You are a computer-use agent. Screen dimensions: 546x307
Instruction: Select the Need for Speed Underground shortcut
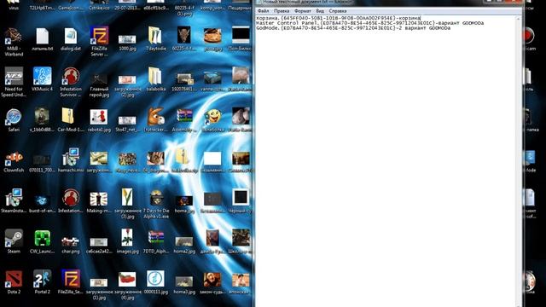point(14,82)
